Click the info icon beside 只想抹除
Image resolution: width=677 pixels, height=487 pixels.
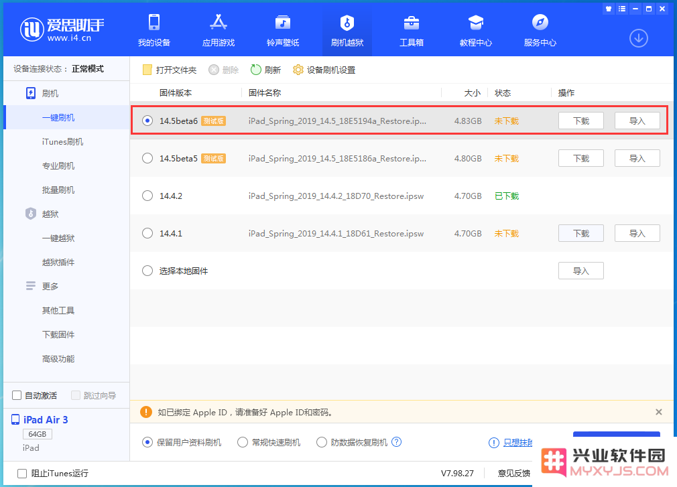494,443
